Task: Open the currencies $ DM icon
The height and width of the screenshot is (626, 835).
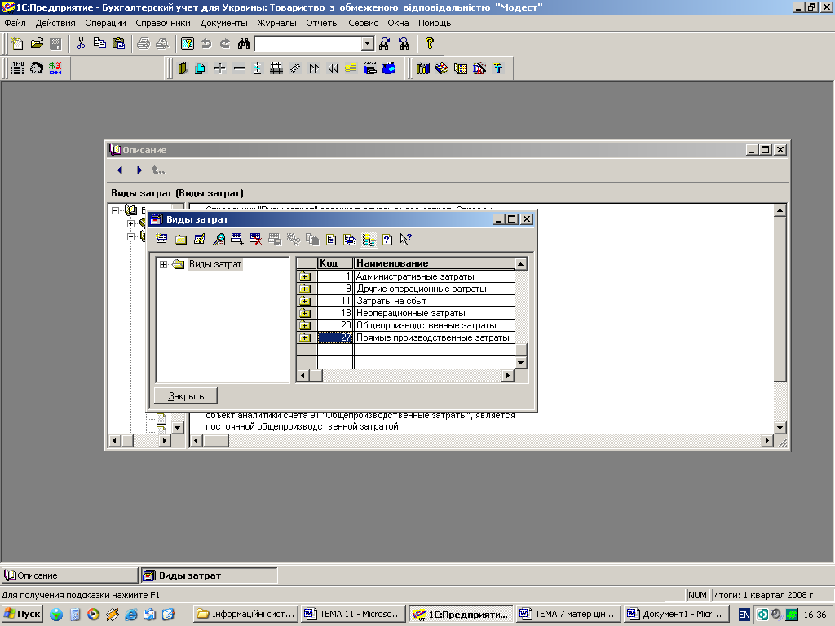Action: point(55,68)
